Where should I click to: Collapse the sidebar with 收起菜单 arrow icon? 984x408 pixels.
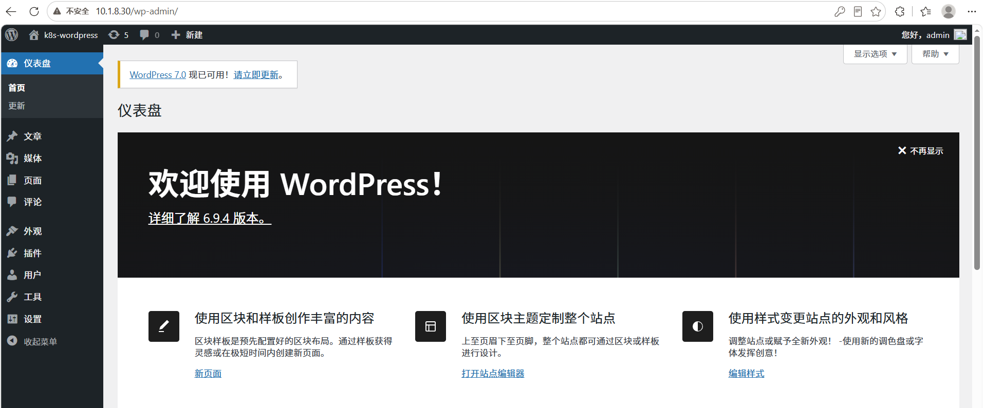click(12, 341)
